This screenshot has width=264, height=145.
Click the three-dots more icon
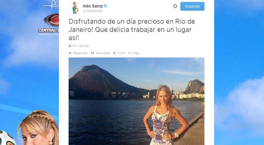[x=130, y=53]
